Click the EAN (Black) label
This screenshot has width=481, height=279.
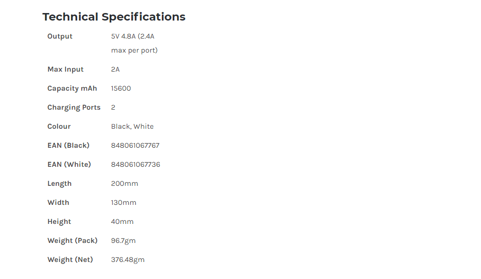tap(69, 145)
